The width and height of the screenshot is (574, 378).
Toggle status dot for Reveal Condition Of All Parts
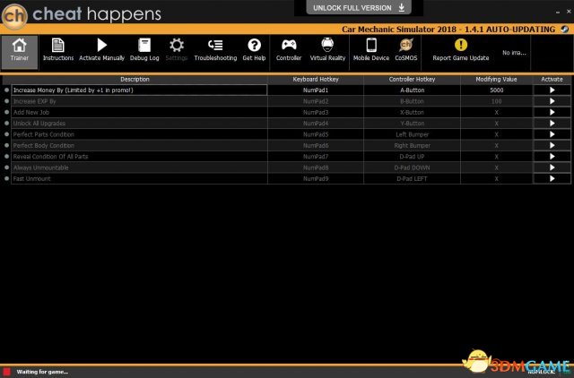coord(6,156)
